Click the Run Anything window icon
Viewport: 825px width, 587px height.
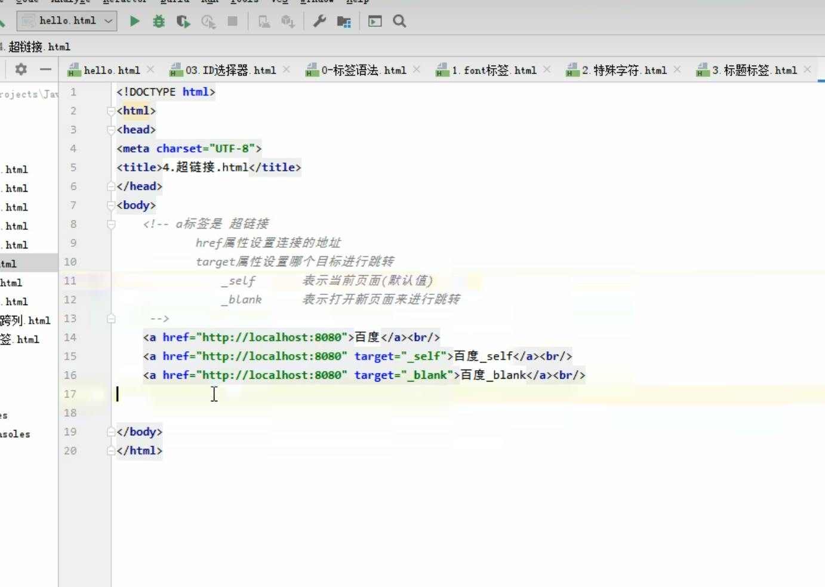tap(375, 21)
